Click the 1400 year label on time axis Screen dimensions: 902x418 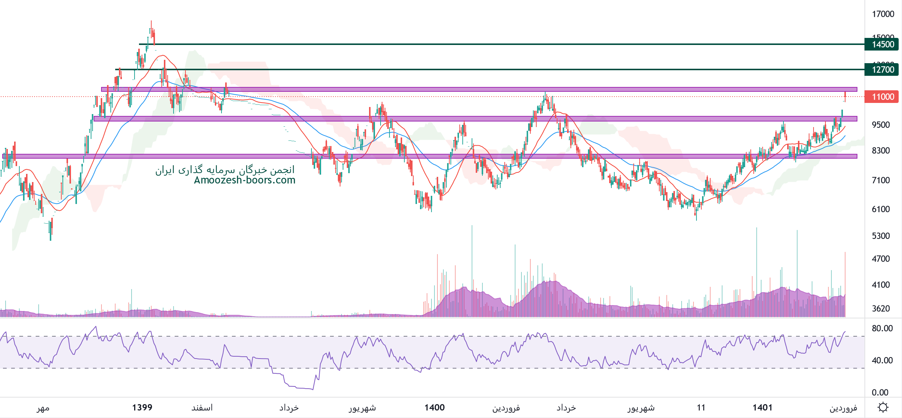coord(434,408)
